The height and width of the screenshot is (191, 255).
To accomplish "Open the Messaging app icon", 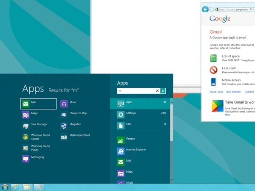I will pos(25,159).
